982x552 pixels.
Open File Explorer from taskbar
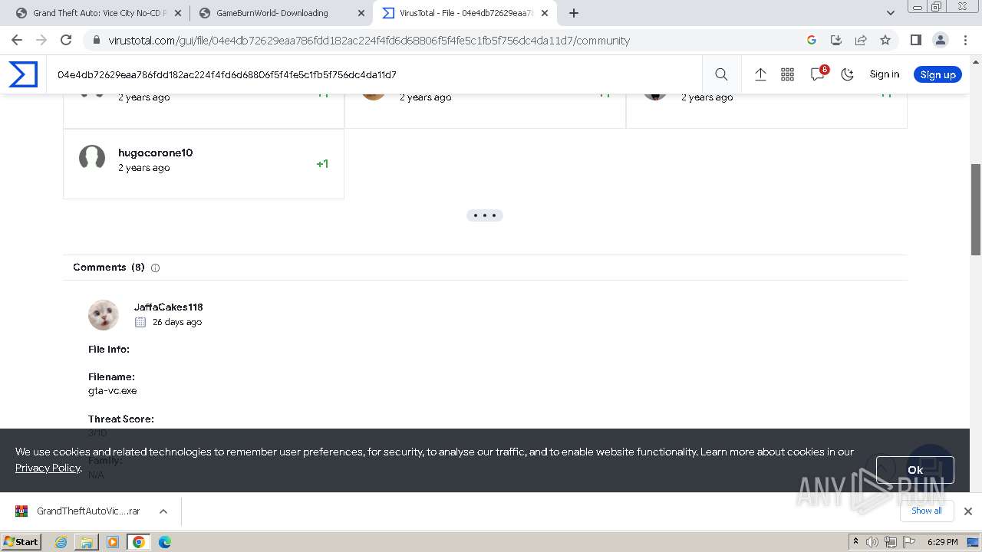coord(87,541)
